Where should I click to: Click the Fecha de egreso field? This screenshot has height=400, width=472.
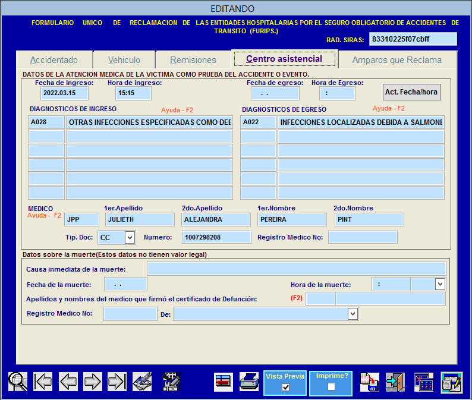(x=275, y=93)
